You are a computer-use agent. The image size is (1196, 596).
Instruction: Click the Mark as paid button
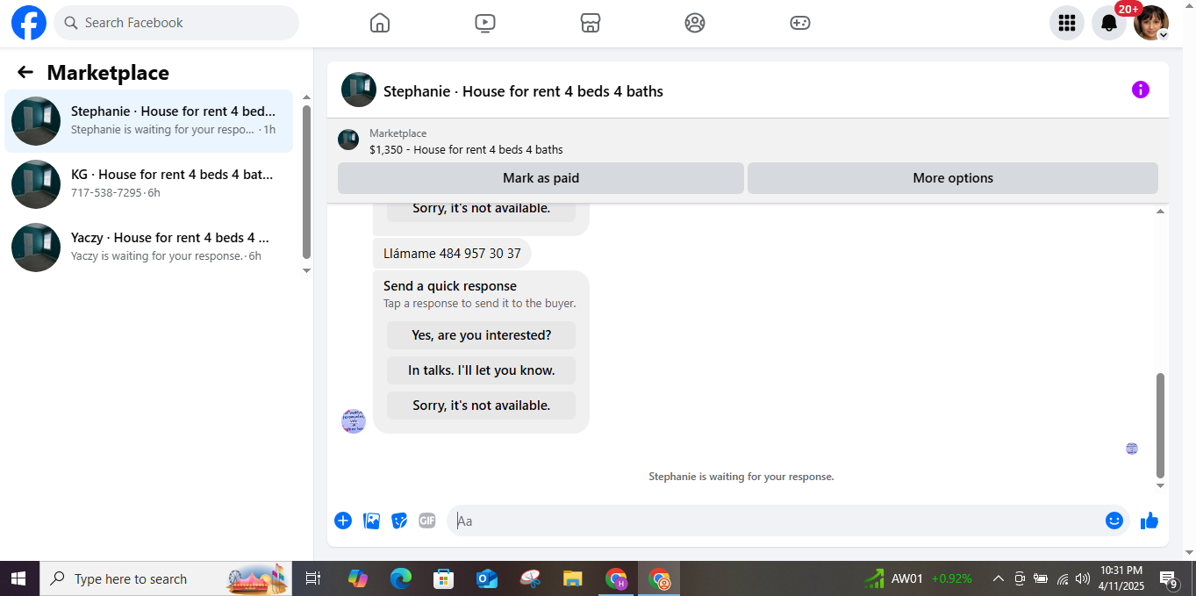click(541, 178)
